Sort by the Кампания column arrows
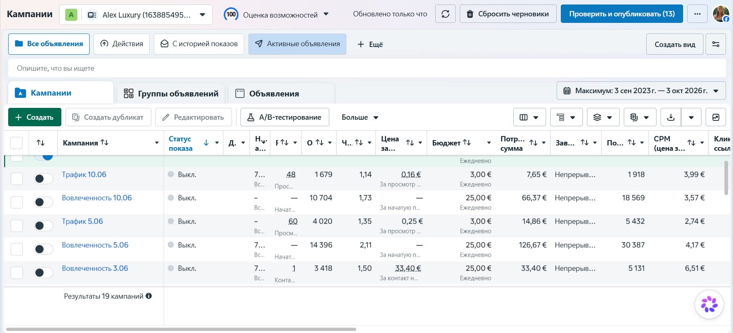 point(105,142)
